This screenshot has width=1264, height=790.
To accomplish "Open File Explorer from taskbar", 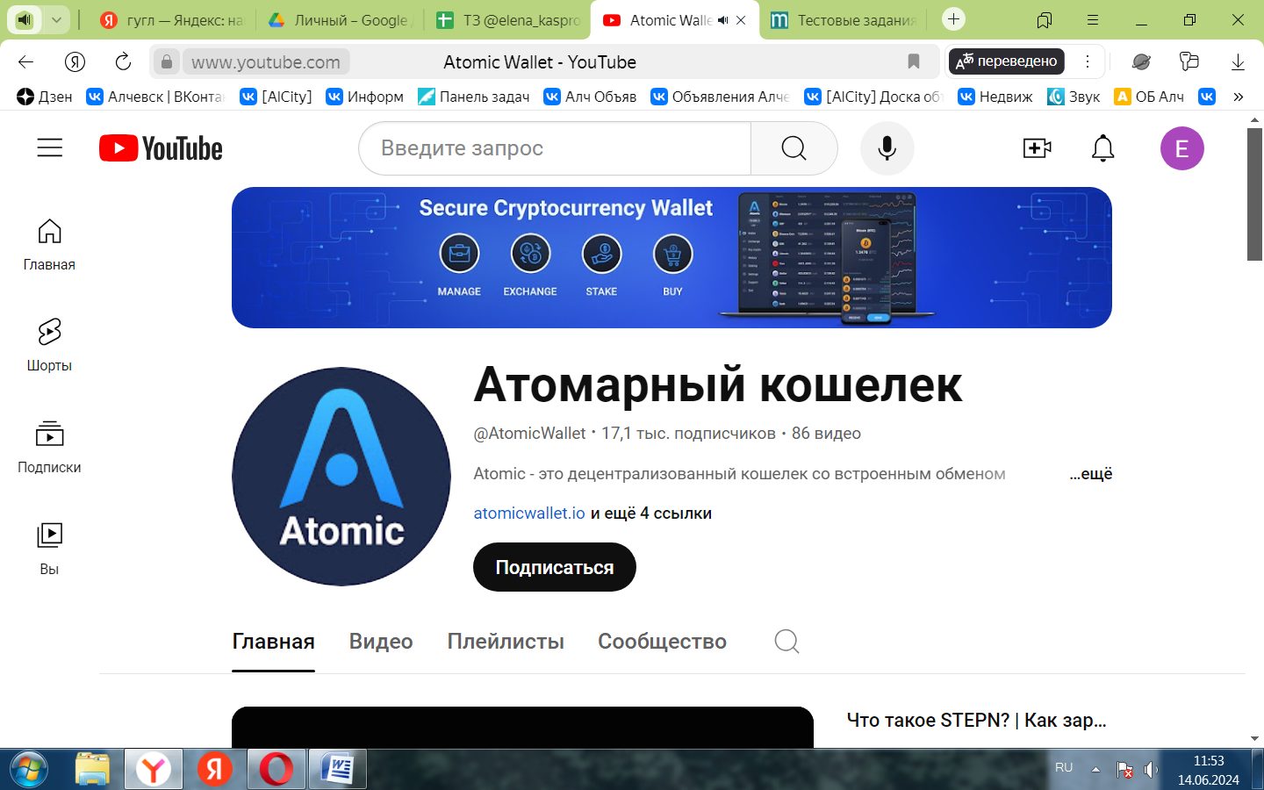I will [92, 770].
